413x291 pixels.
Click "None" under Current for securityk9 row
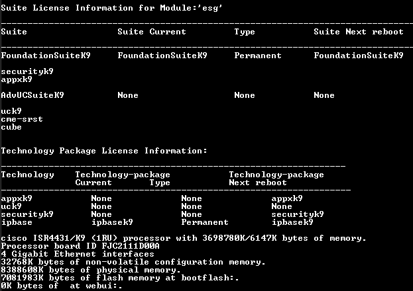click(101, 214)
